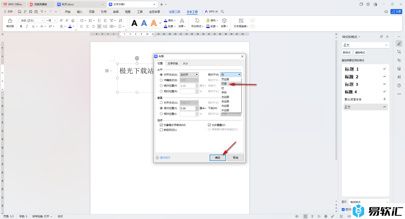This screenshot has height=219, width=405.
Task: Select the blue A text style preset
Action: click(x=144, y=23)
